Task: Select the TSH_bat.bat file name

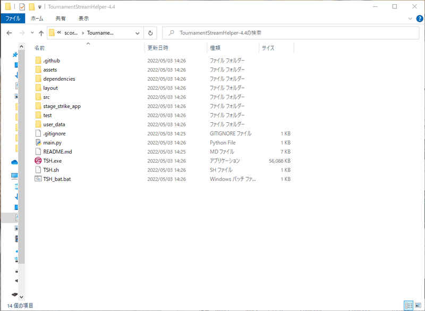Action: 57,179
